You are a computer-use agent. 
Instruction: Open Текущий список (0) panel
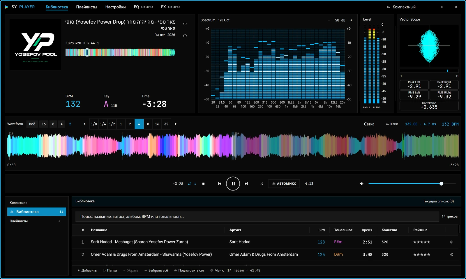tap(438, 201)
